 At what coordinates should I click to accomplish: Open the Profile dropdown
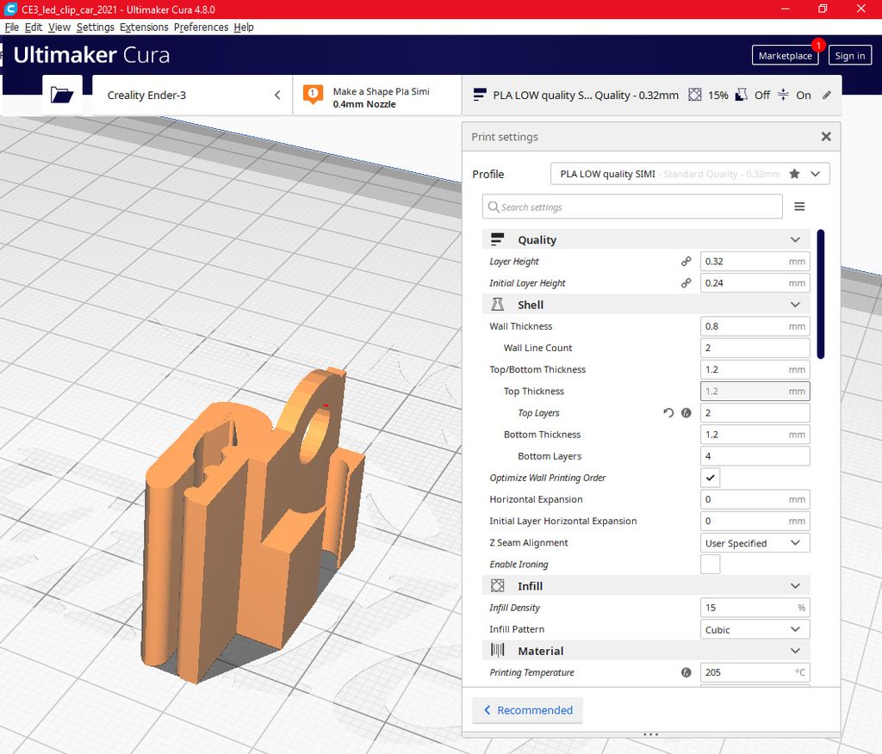pos(813,173)
